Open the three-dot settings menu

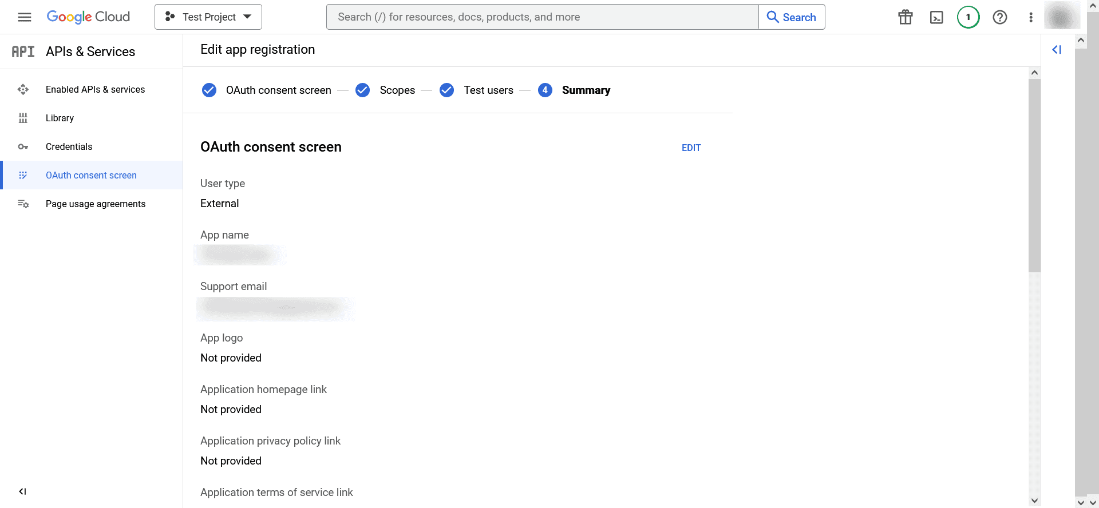pyautogui.click(x=1031, y=17)
